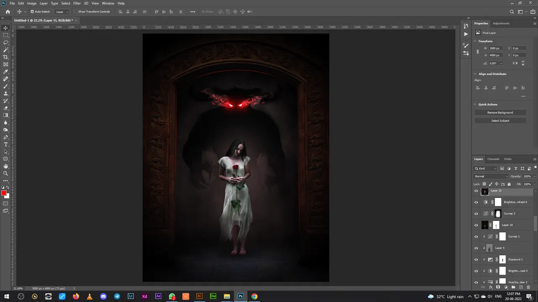Select the Eraser tool
The image size is (538, 302).
[6, 108]
